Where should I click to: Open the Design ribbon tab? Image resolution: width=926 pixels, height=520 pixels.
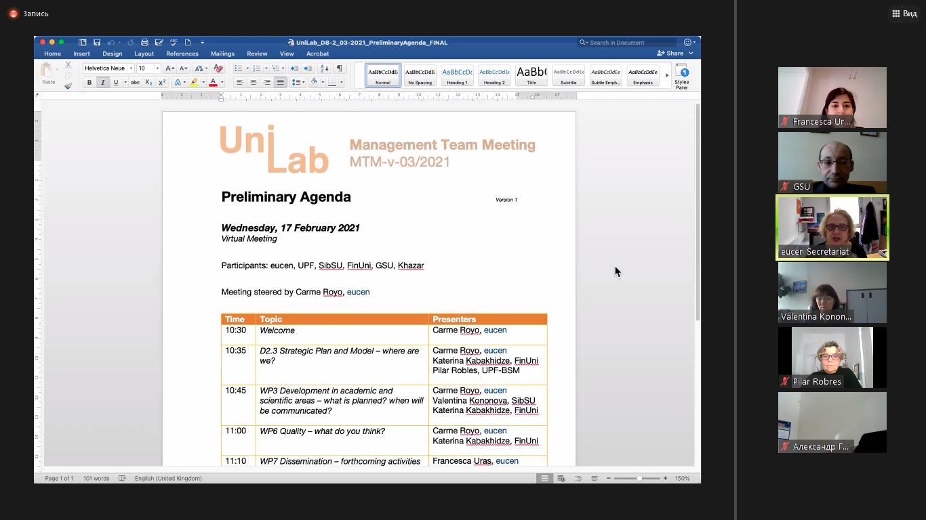pyautogui.click(x=113, y=53)
